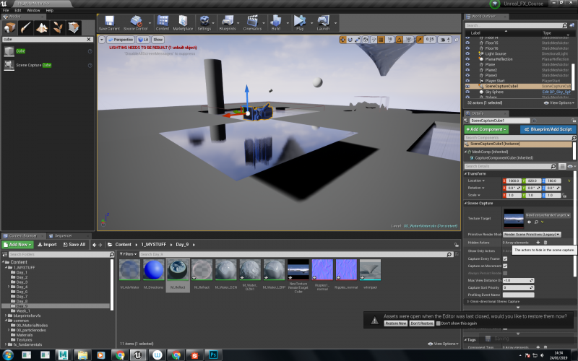Open the Settings toolbar button
Viewport: 578px width, 361px height.
point(204,23)
